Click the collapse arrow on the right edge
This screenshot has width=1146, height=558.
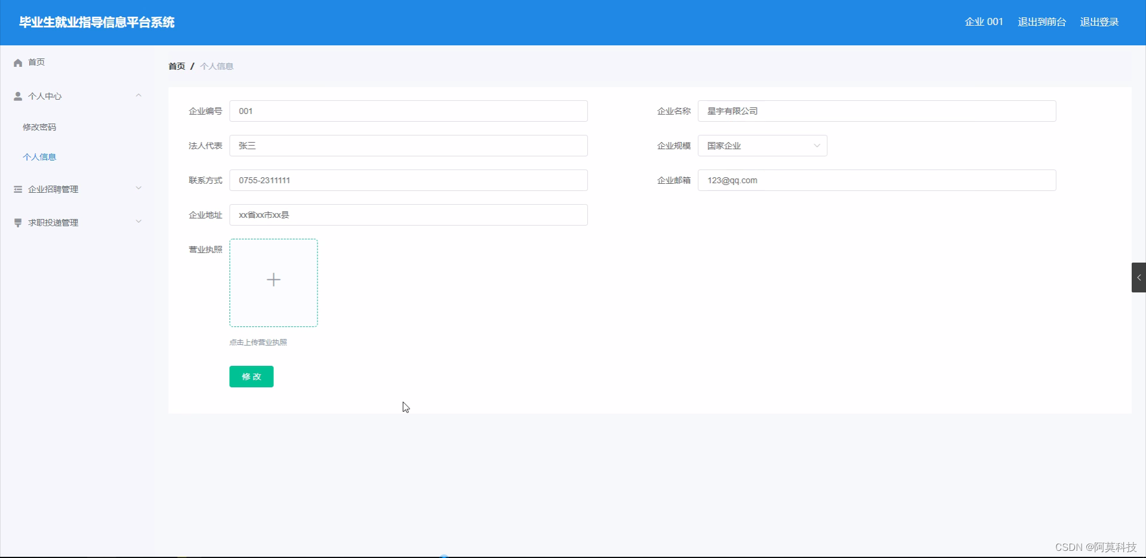tap(1140, 277)
